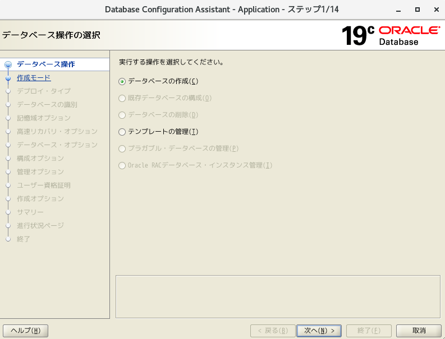Close the Database Configuration Assistant window
This screenshot has height=339, width=445.
click(437, 10)
